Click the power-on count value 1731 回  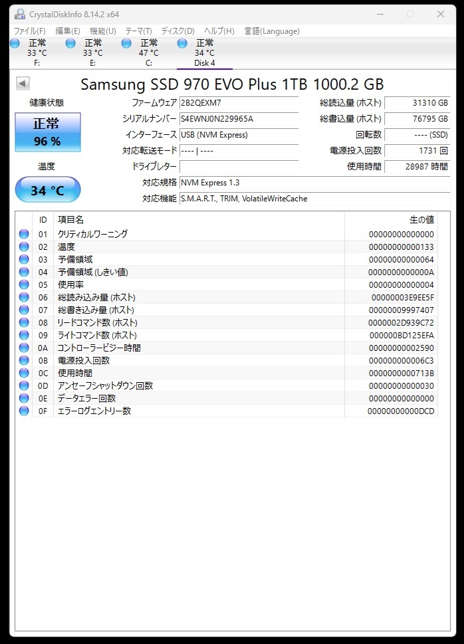[417, 151]
